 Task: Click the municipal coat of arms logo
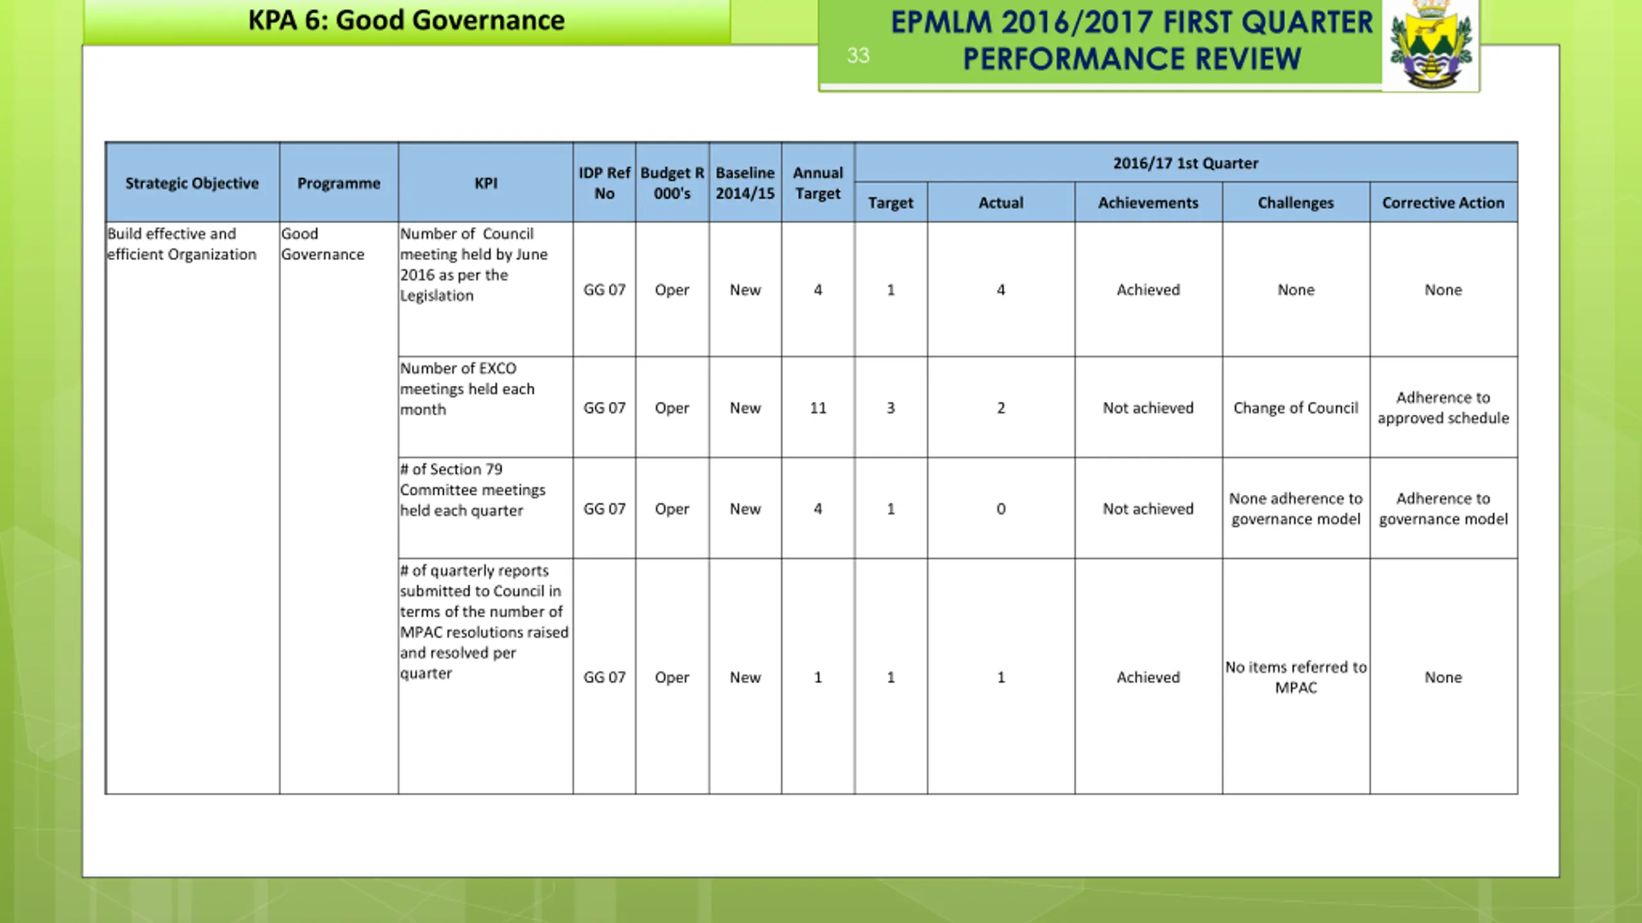pyautogui.click(x=1430, y=44)
